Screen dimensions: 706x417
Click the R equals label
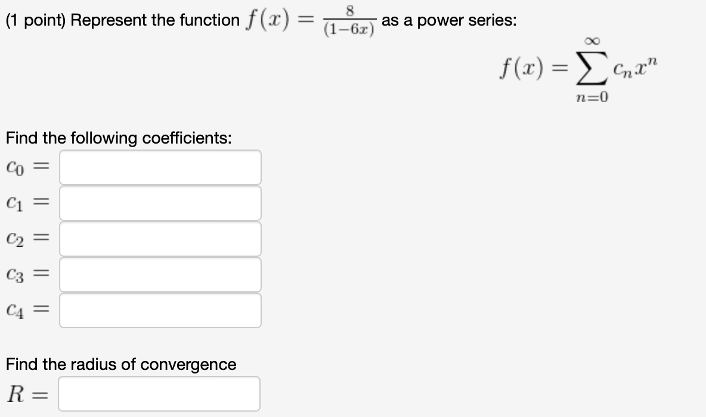[27, 394]
